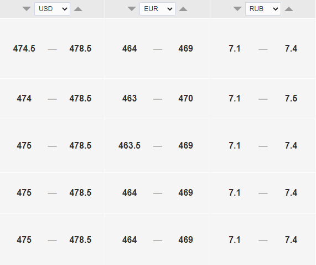
Task: Select 475 USD buy rate in last row
Action: (24, 239)
